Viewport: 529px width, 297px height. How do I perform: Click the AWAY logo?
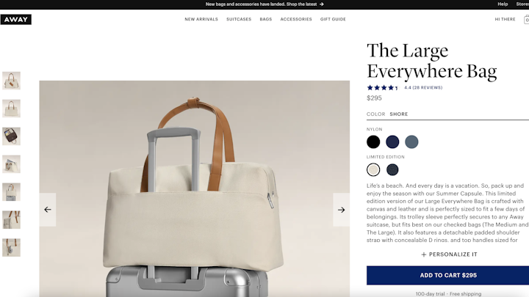pyautogui.click(x=16, y=20)
